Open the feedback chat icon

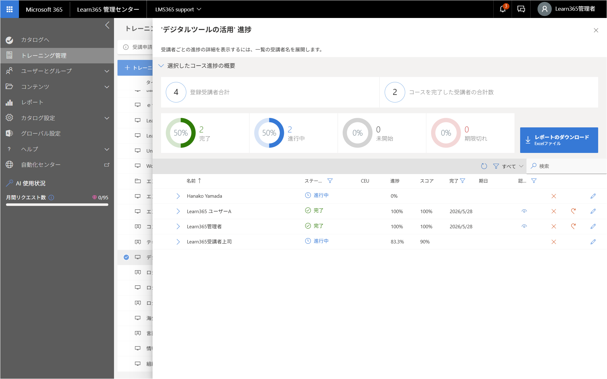coord(521,9)
